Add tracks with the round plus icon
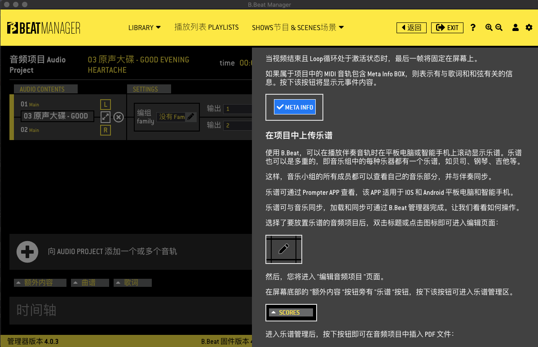This screenshot has width=538, height=347. [x=27, y=252]
